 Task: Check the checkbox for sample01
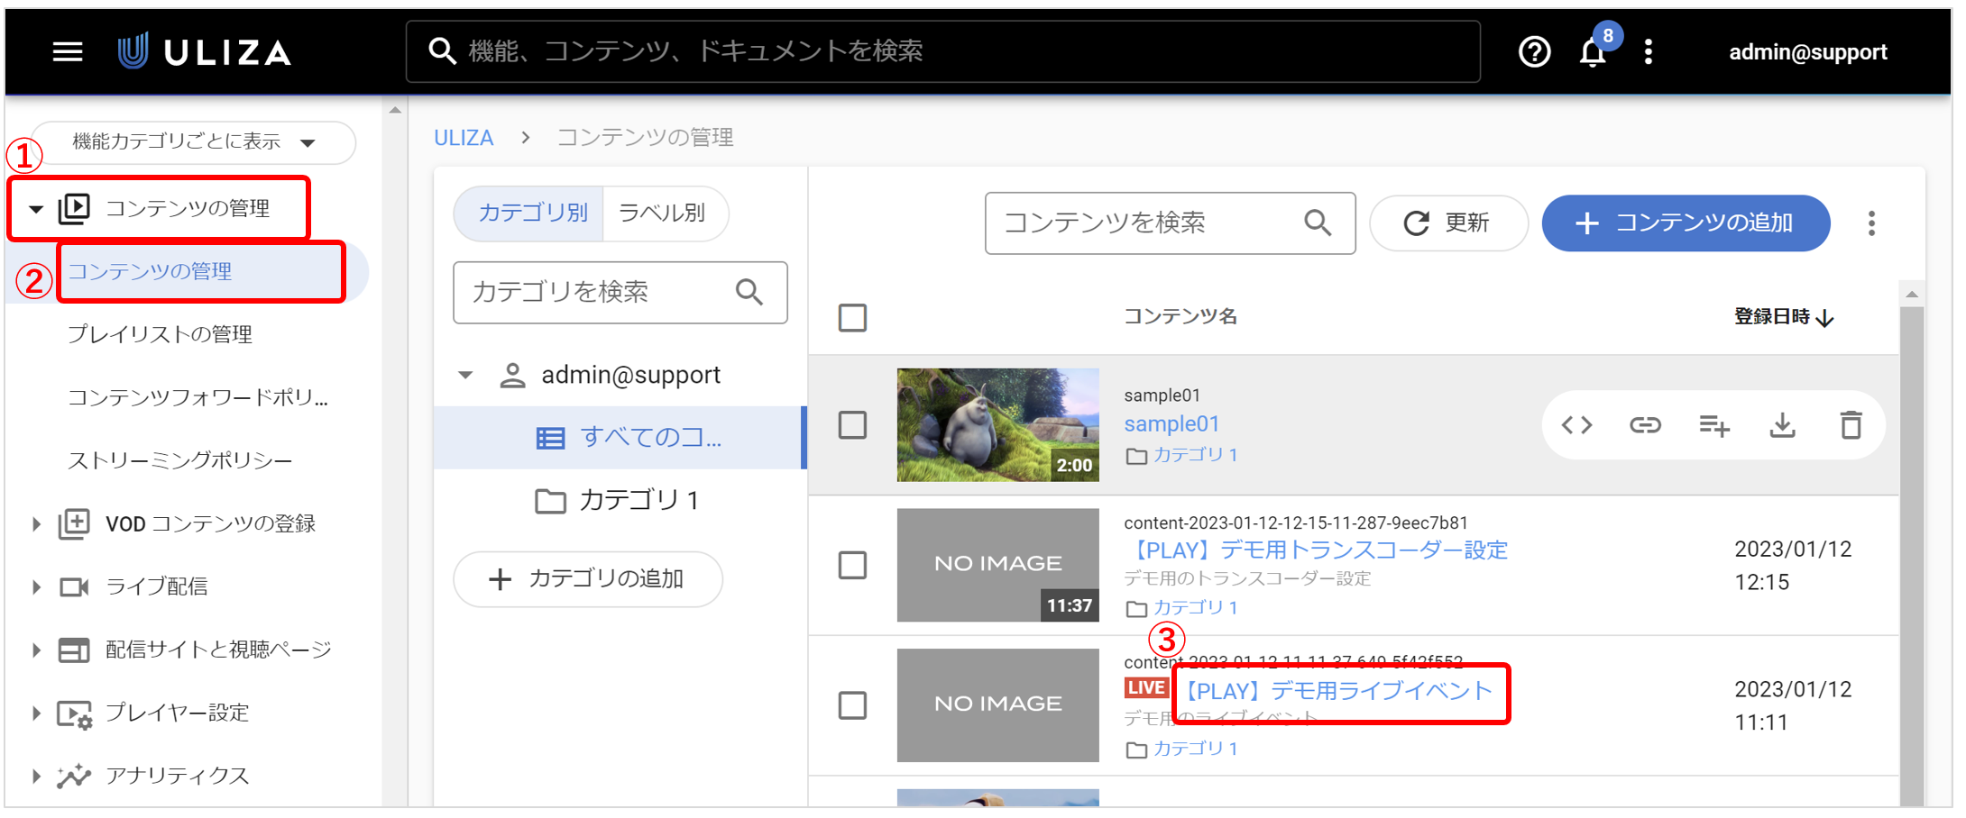pos(852,424)
